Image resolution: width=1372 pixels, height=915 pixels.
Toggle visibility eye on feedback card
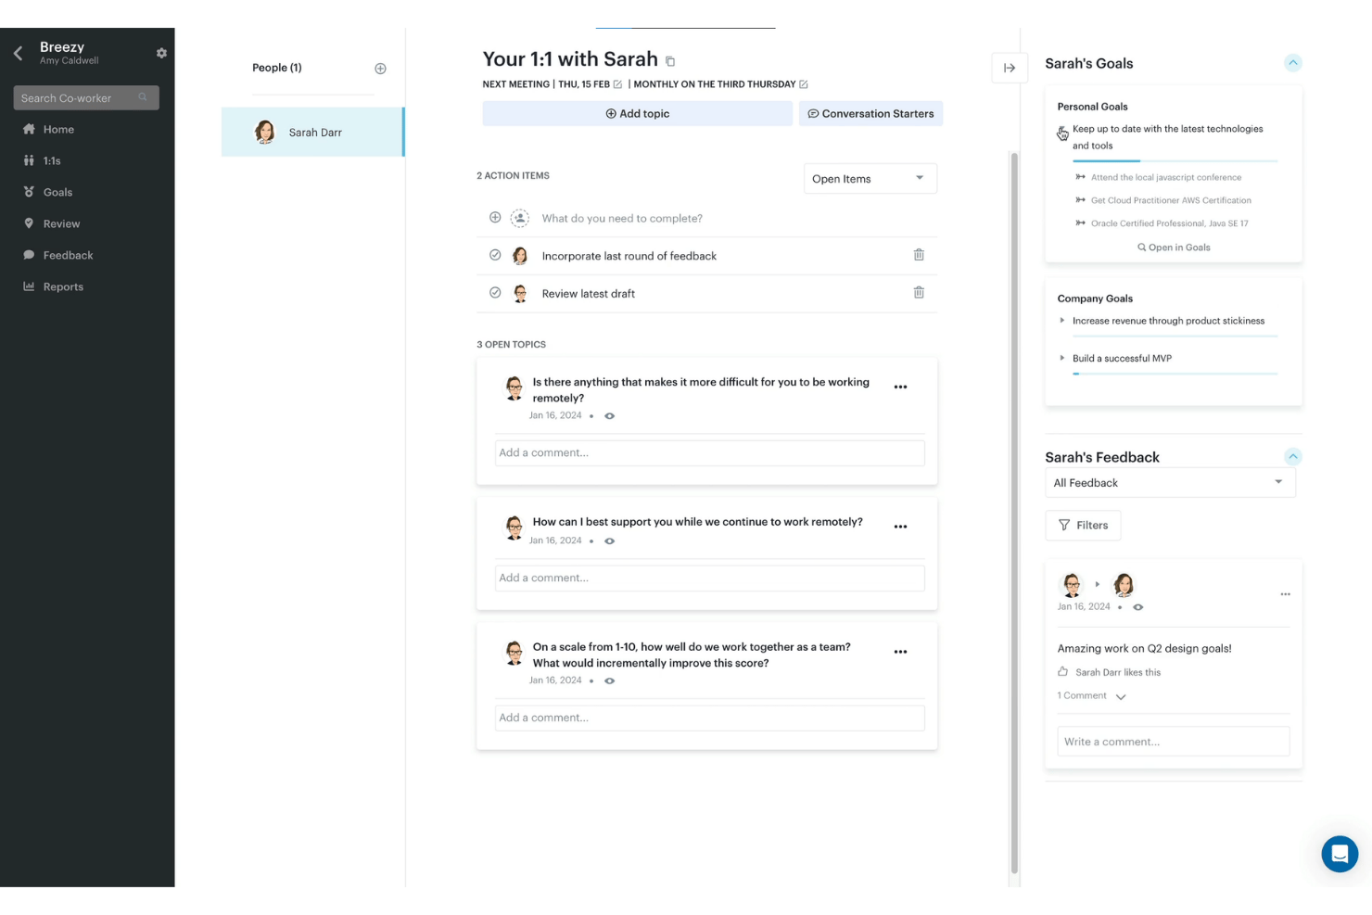[x=1138, y=607]
